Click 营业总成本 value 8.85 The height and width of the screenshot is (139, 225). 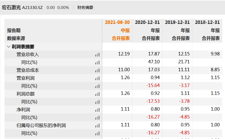215,70
